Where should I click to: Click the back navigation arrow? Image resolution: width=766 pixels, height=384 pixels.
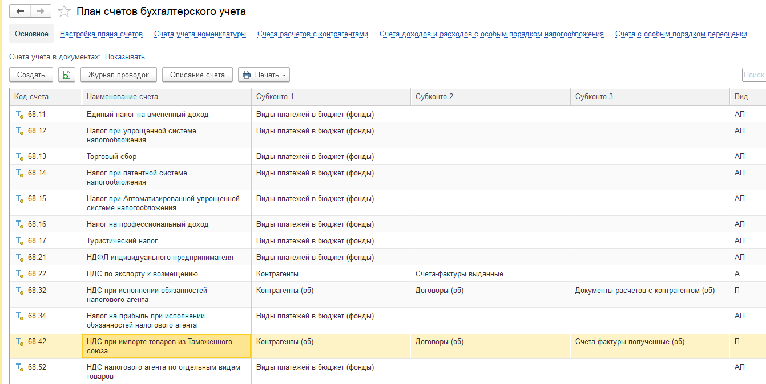(20, 11)
